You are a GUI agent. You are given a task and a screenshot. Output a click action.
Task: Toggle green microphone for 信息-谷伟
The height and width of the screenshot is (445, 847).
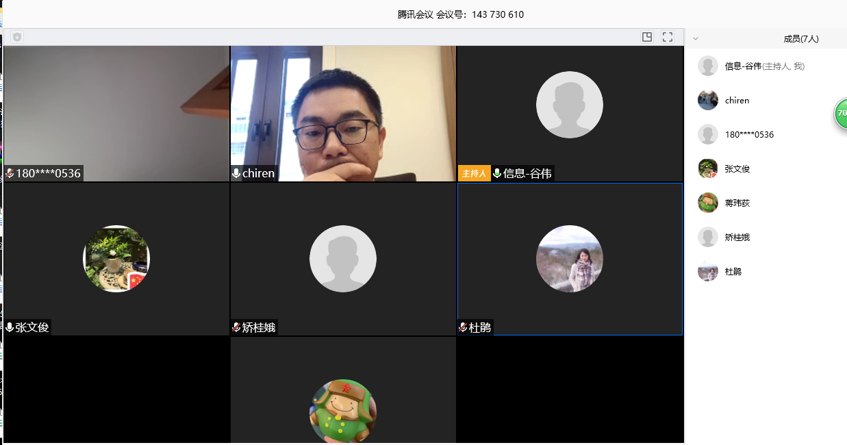pos(497,174)
